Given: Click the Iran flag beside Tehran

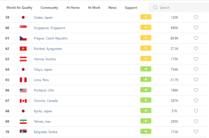Looking at the screenshot, I should [x=23, y=121].
